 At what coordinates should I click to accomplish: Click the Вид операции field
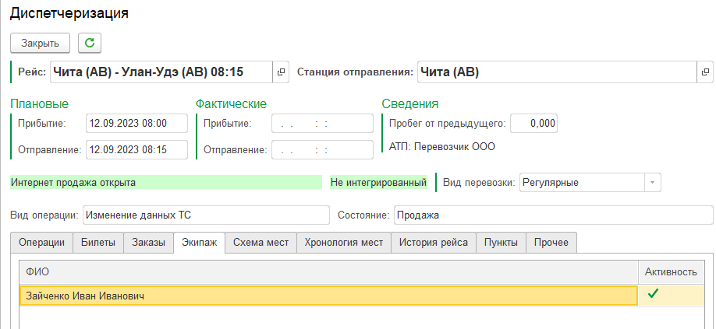pyautogui.click(x=206, y=215)
